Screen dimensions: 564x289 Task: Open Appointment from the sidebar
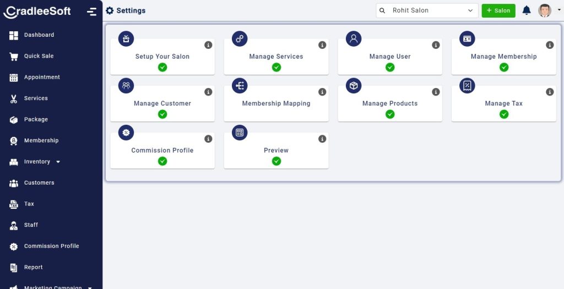(42, 77)
